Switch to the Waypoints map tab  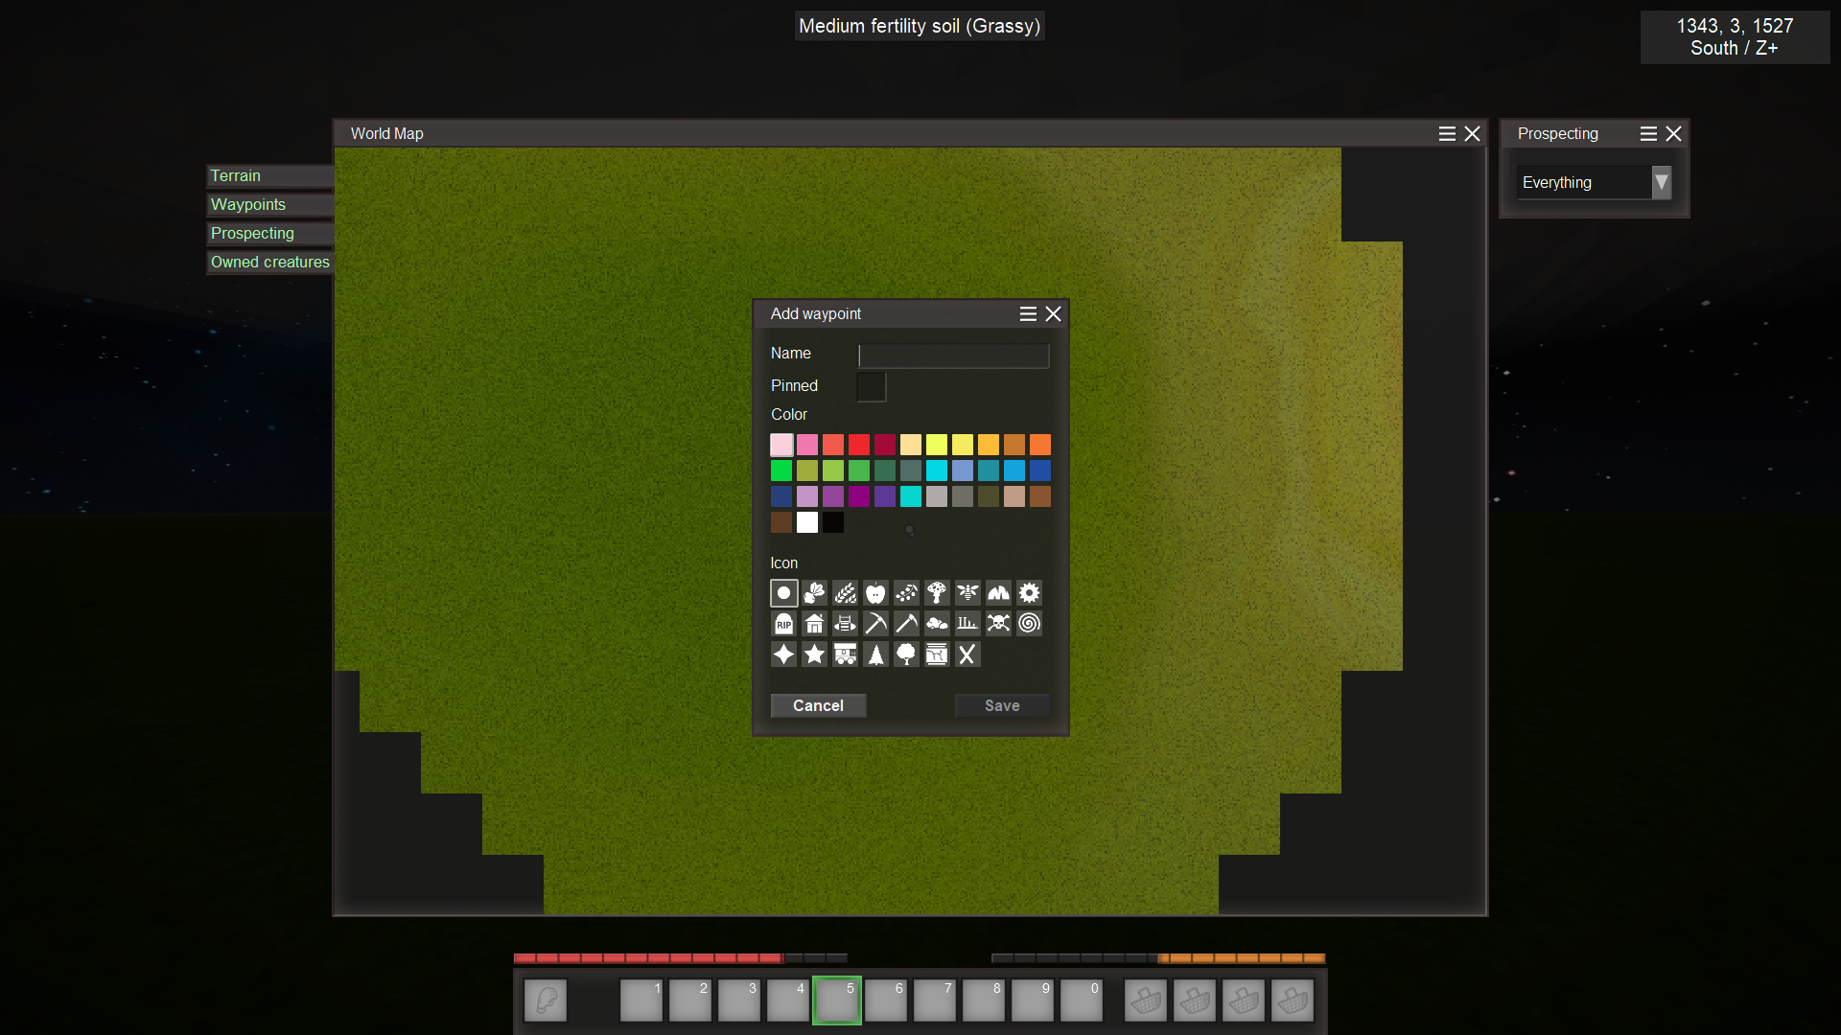click(248, 204)
